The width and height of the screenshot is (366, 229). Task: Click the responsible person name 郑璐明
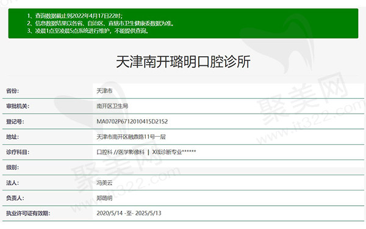click(104, 198)
